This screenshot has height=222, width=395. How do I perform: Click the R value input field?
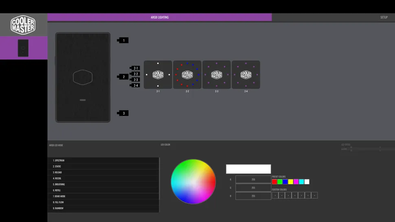click(x=253, y=179)
